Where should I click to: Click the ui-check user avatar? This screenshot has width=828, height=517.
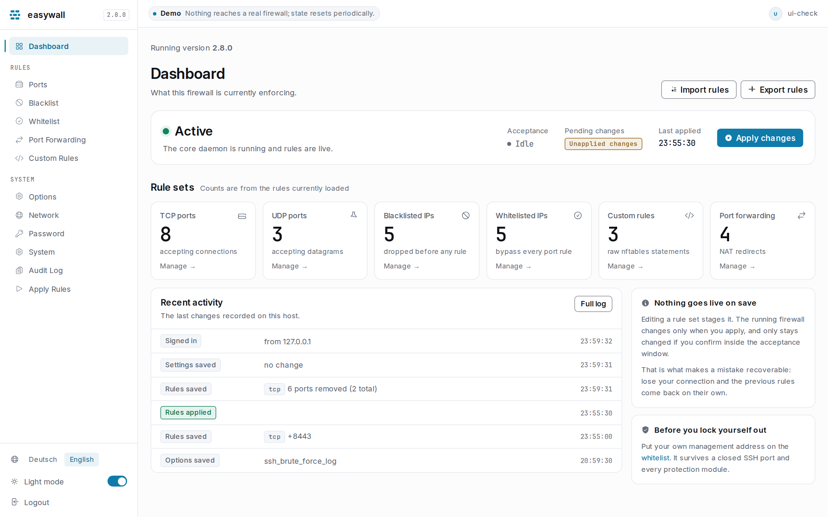[775, 14]
